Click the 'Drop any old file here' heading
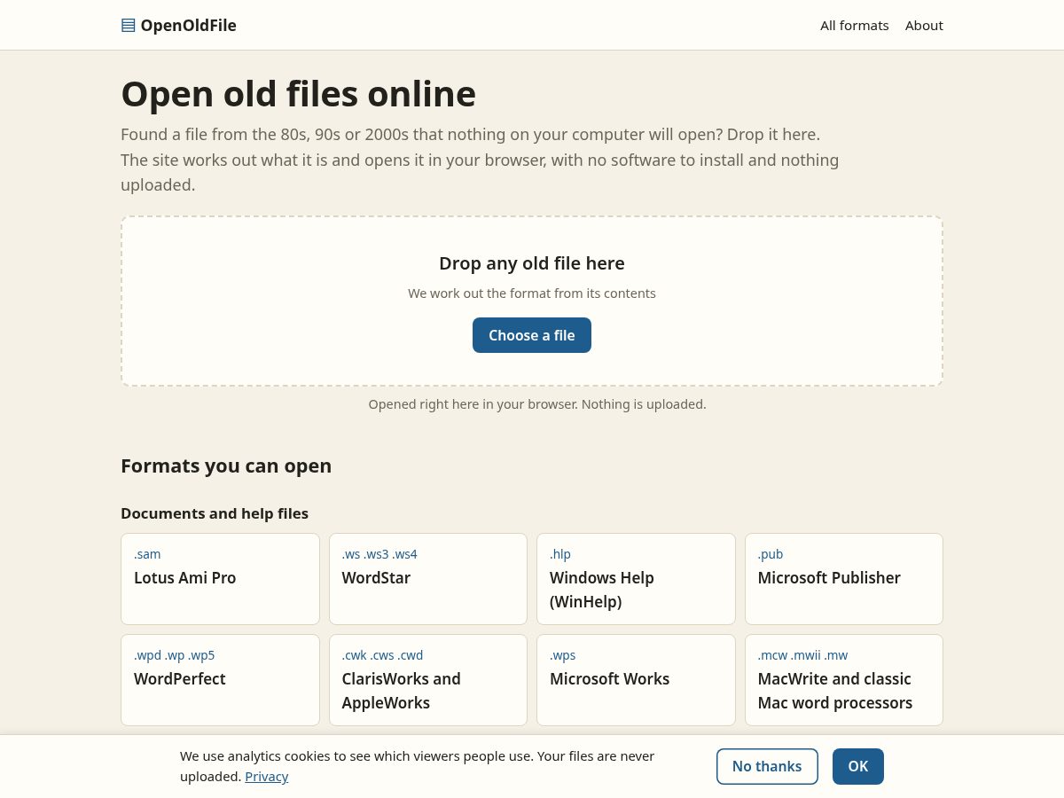This screenshot has width=1064, height=798. coord(532,263)
